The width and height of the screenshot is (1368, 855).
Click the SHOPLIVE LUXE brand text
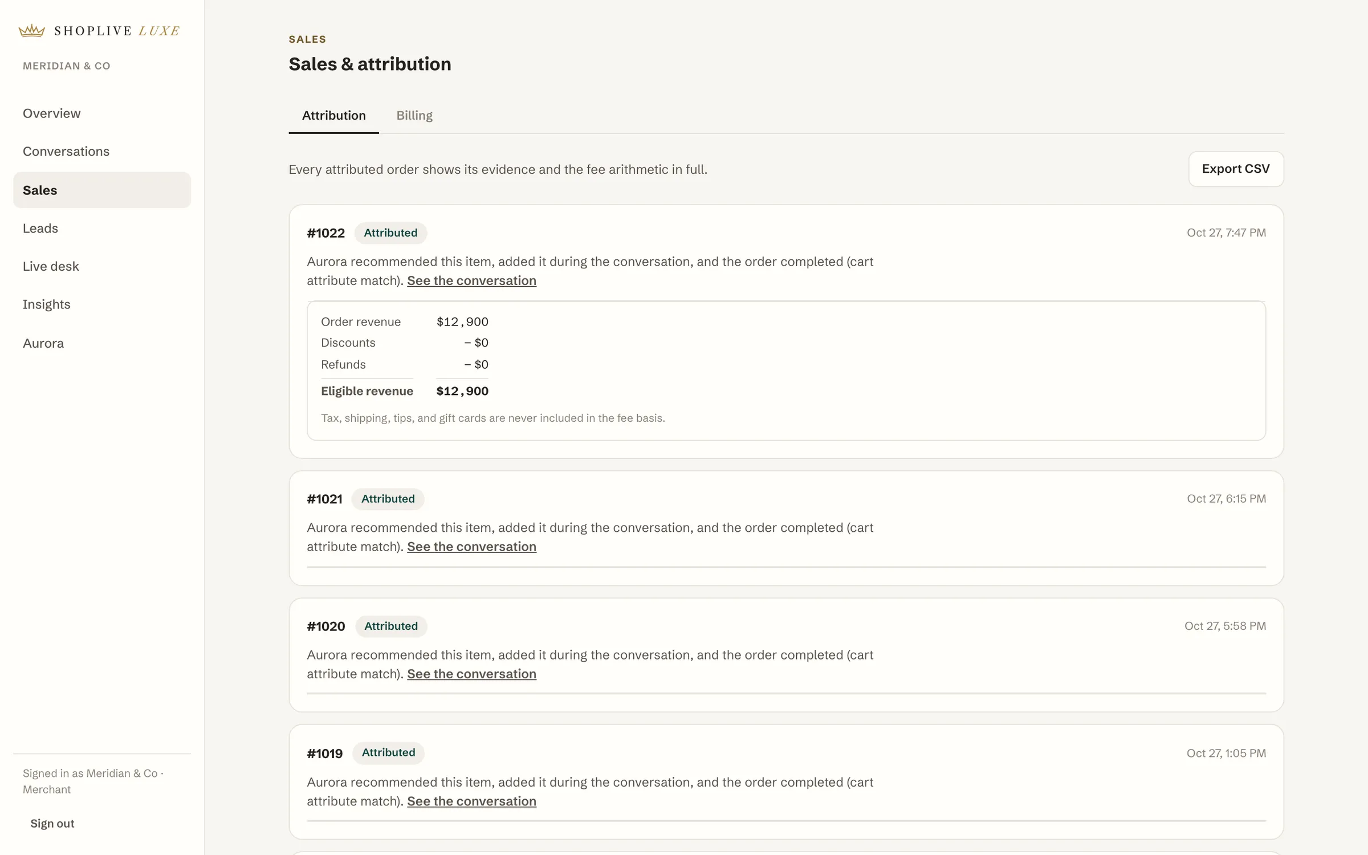coord(117,31)
